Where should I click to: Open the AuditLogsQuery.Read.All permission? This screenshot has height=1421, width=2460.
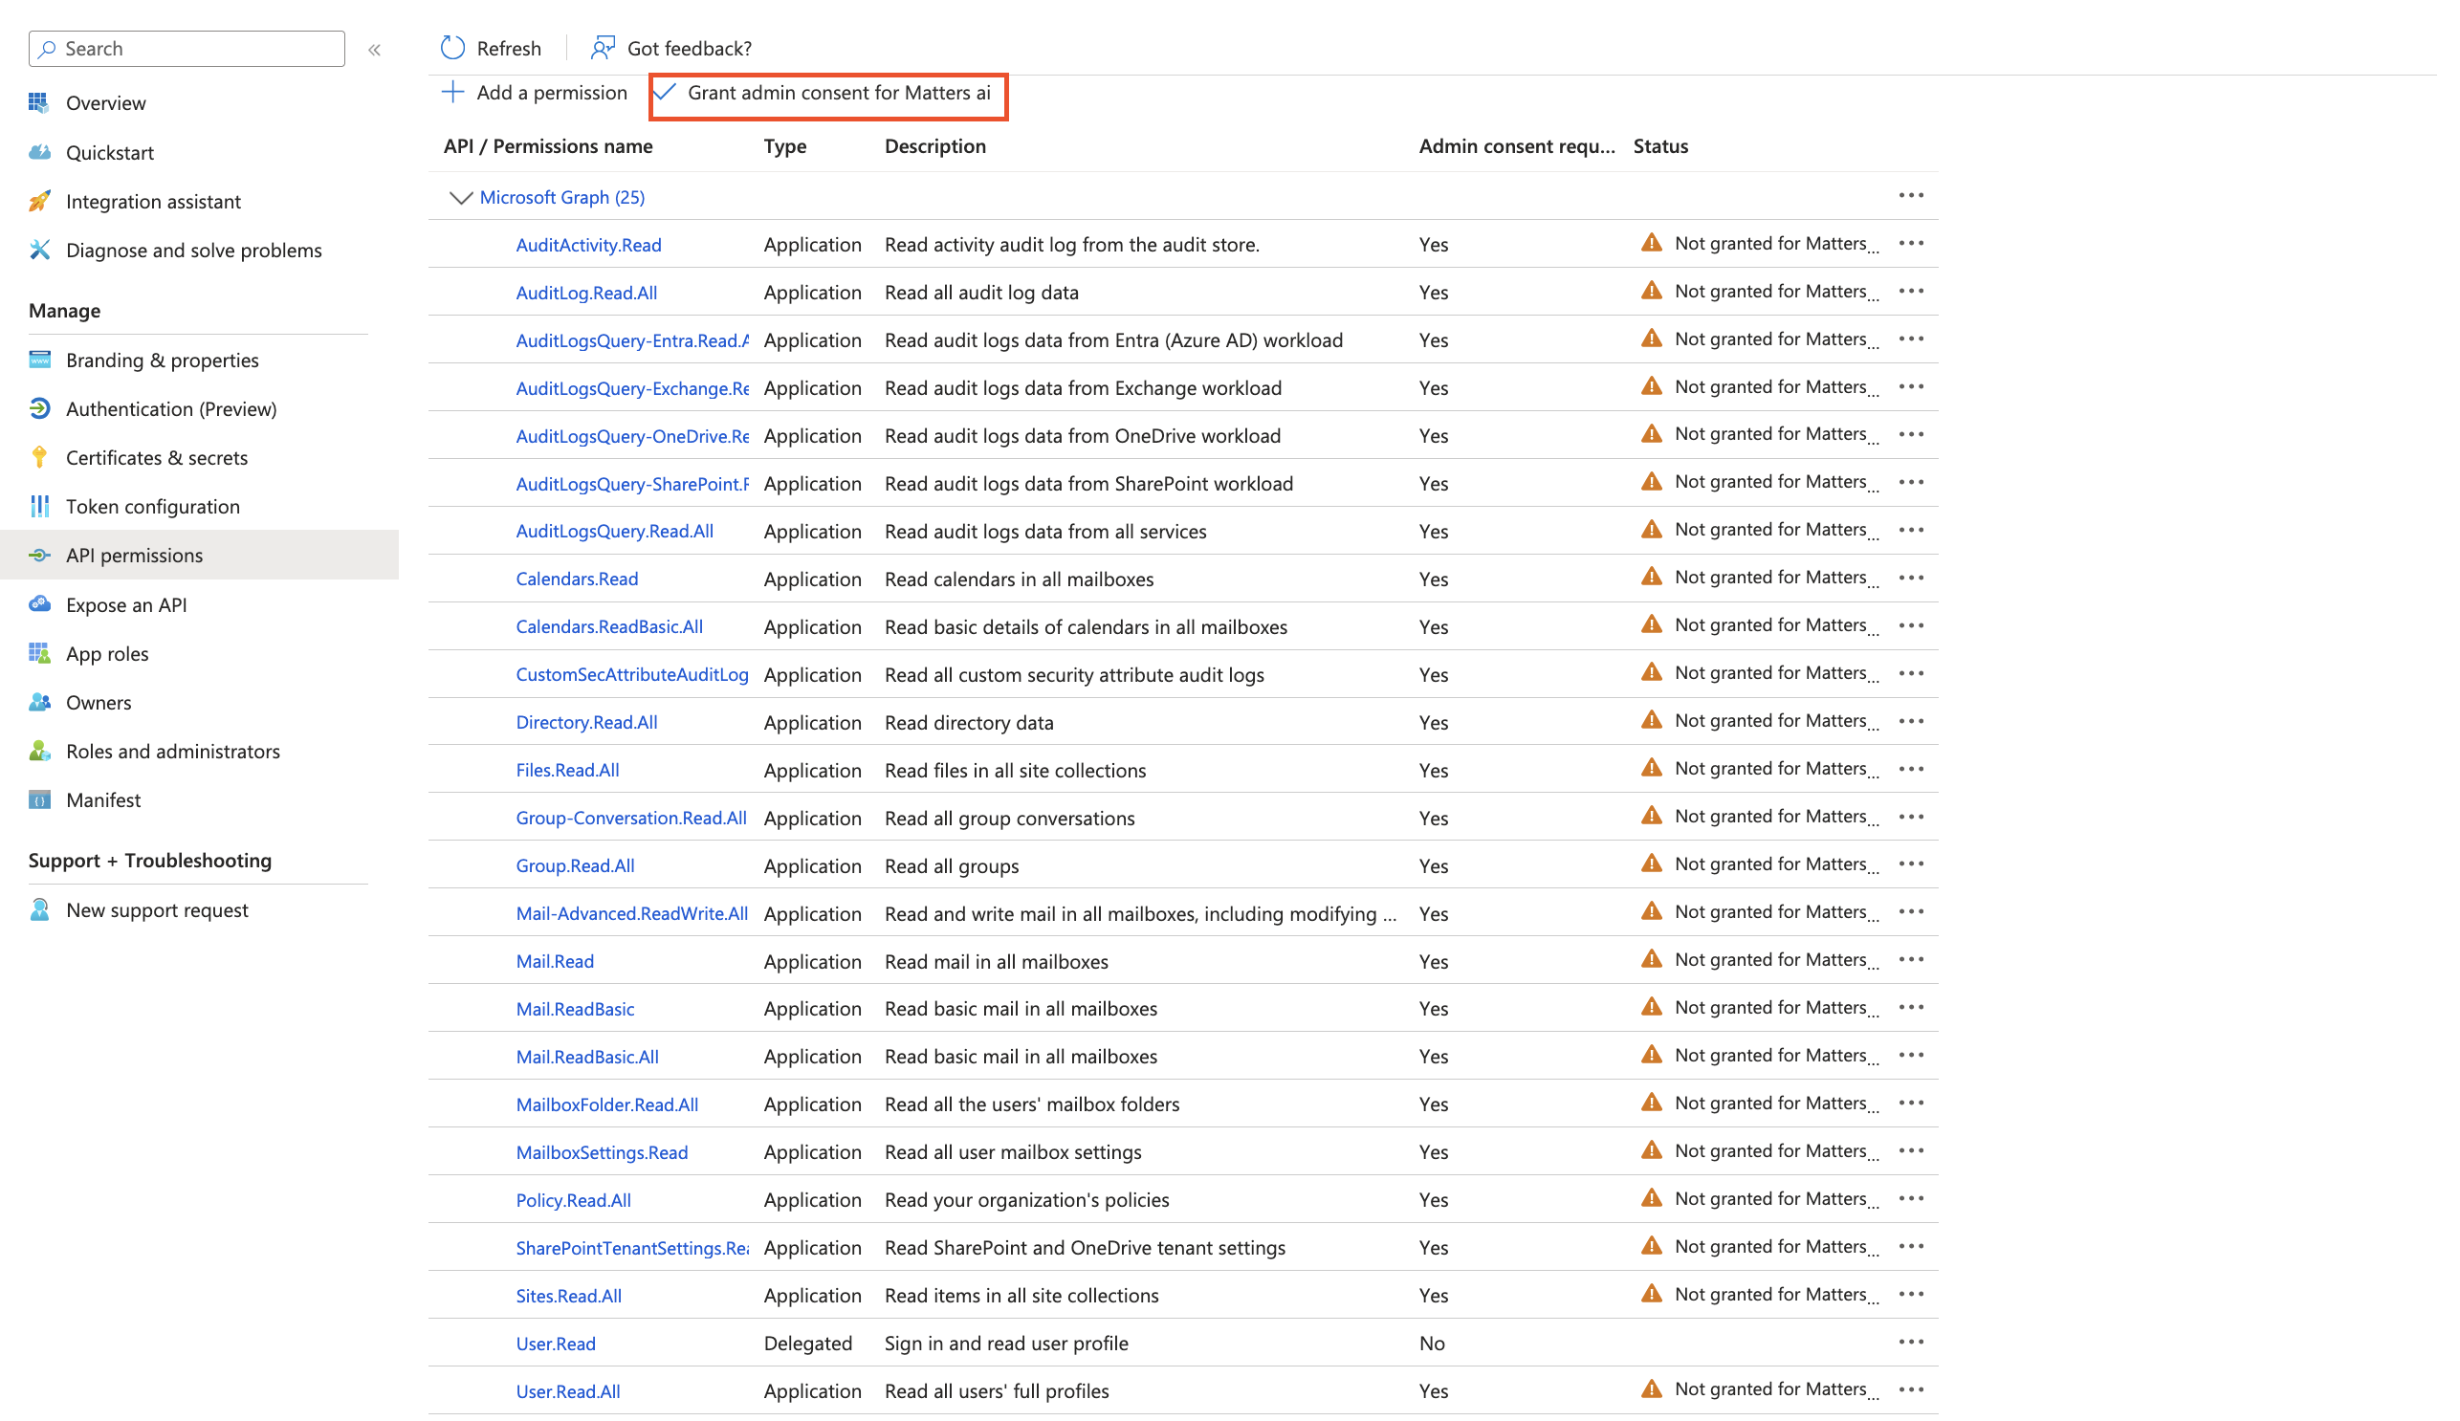[614, 531]
